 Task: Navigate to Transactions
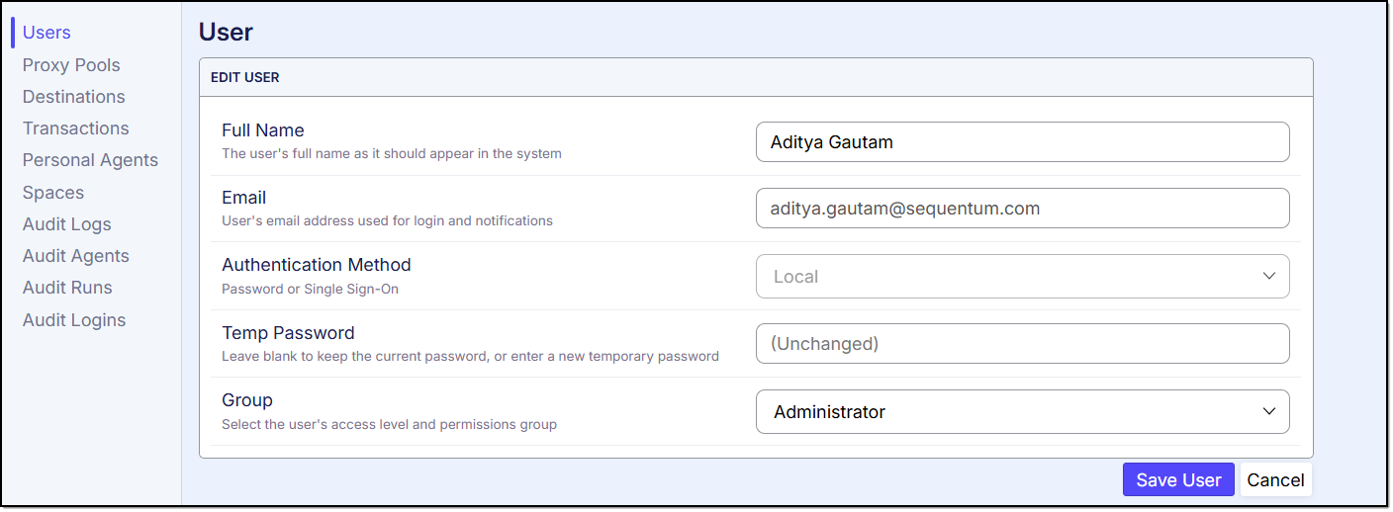tap(75, 128)
